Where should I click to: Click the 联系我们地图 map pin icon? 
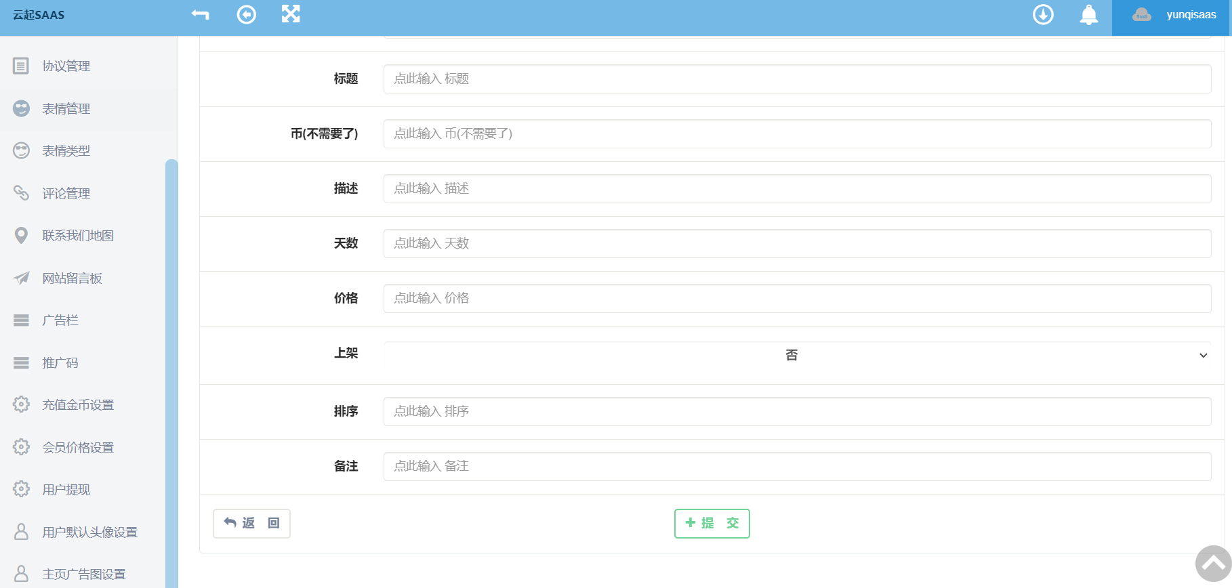(x=21, y=235)
